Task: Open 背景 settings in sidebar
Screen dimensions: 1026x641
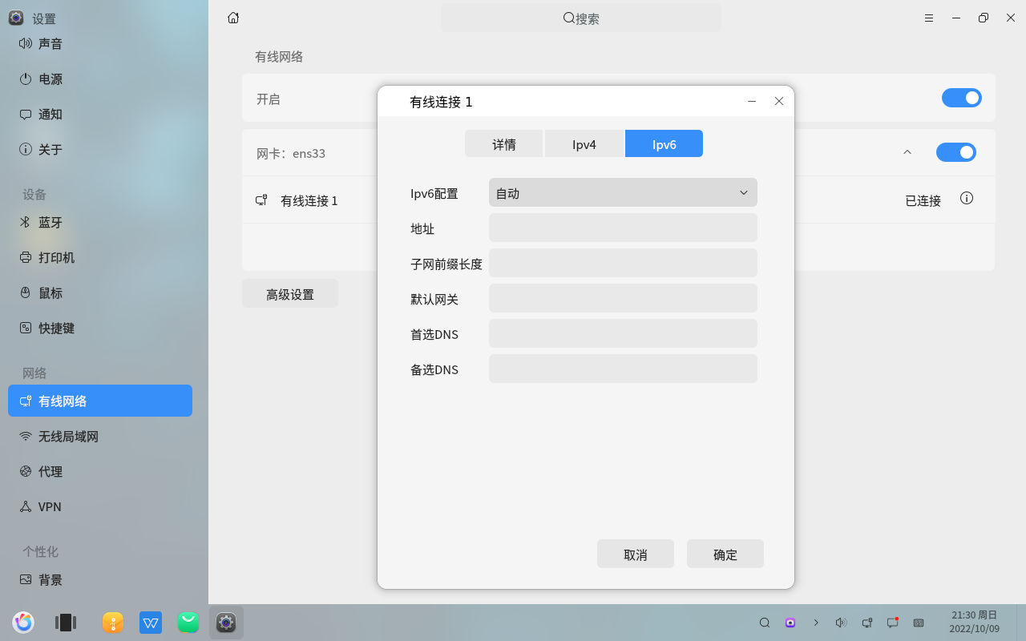Action: click(x=100, y=579)
